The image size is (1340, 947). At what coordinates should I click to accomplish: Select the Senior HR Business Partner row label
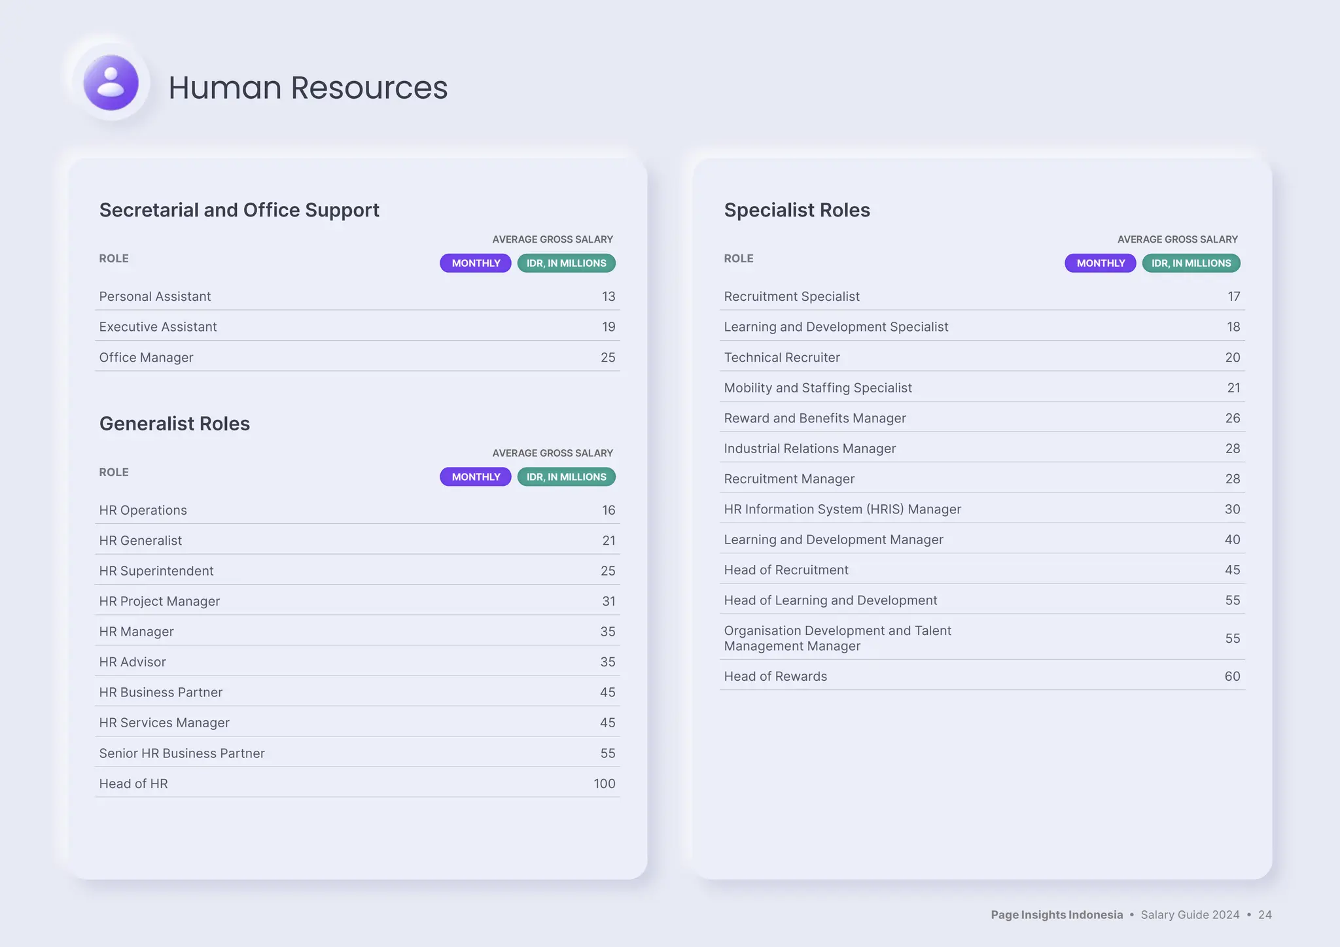click(x=182, y=753)
